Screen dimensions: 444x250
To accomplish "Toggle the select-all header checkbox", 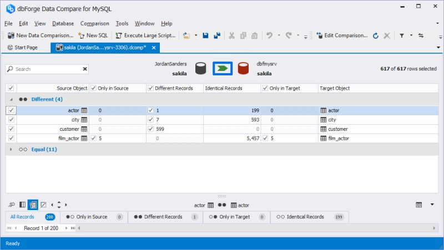I will [11, 88].
